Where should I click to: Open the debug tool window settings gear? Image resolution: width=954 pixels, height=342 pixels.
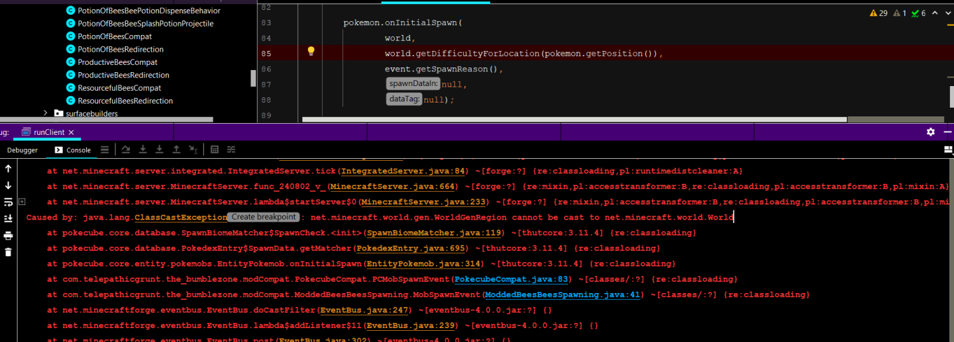pyautogui.click(x=931, y=132)
